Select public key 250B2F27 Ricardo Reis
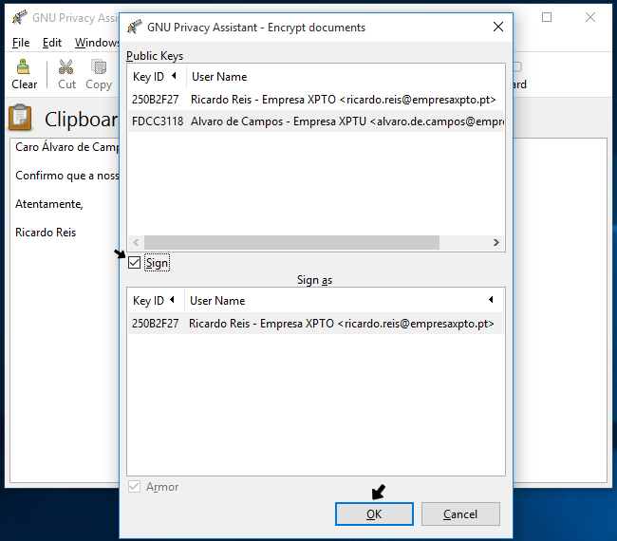This screenshot has width=617, height=541. pos(316,99)
